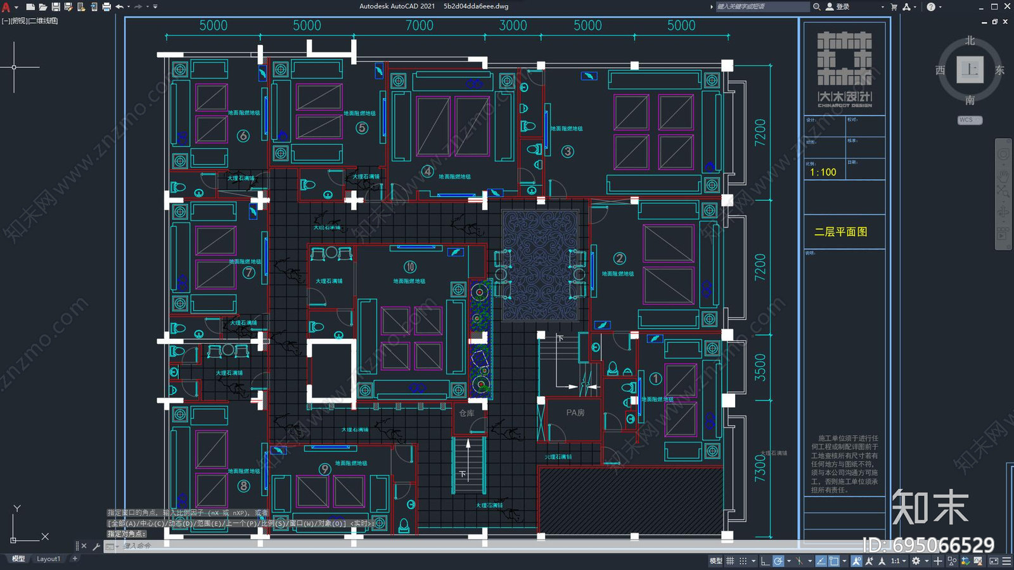The height and width of the screenshot is (570, 1014).
Task: Toggle show annotation objects in status bar
Action: pyautogui.click(x=857, y=561)
